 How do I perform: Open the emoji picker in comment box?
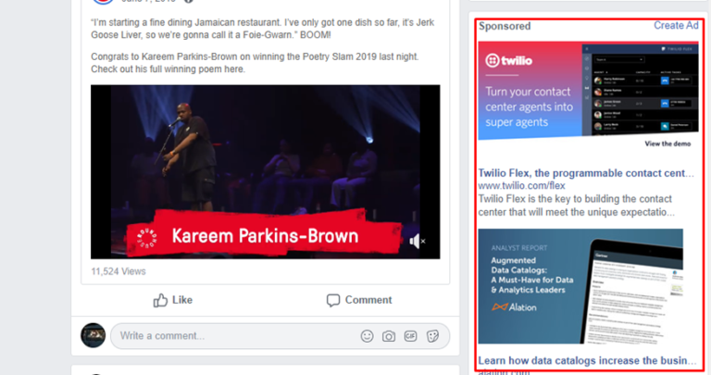tap(368, 336)
